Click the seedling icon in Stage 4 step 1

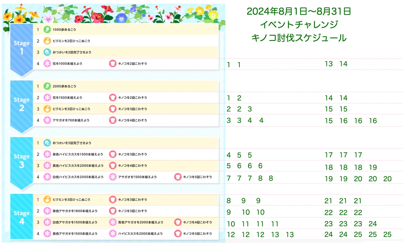[47, 200]
